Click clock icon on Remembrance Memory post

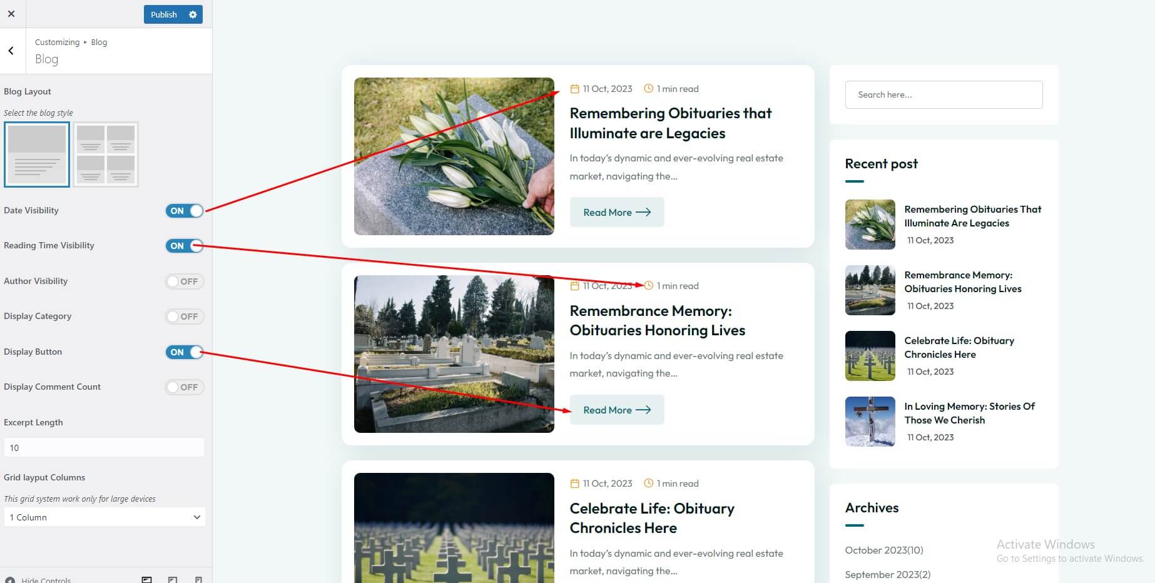point(649,286)
